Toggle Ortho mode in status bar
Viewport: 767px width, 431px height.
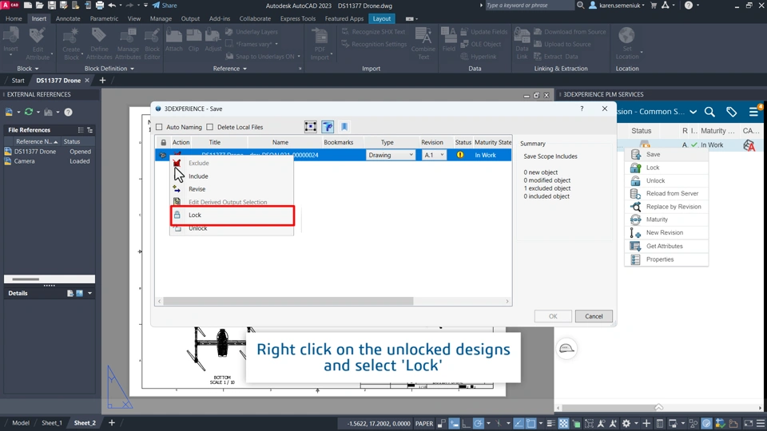[466, 424]
